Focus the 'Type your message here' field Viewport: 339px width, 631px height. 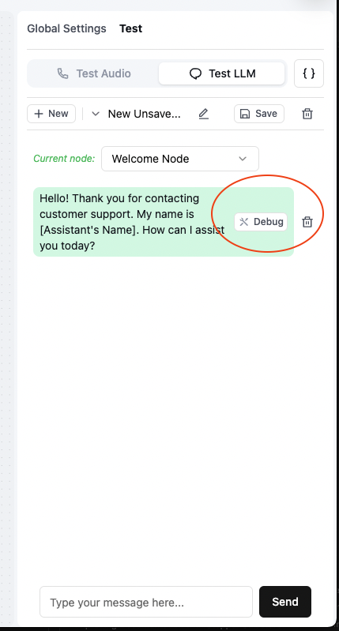tap(146, 602)
